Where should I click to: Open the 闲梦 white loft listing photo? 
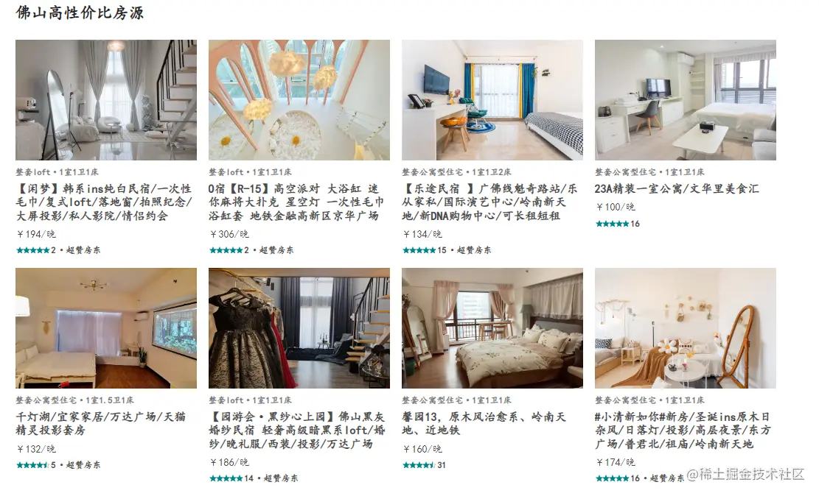106,100
